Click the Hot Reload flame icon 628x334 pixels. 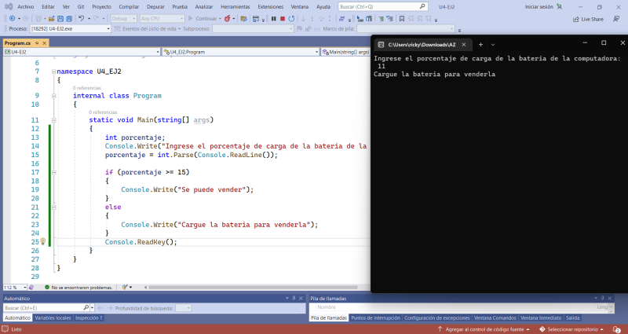[227, 18]
